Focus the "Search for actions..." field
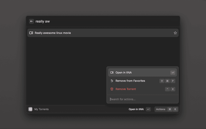This screenshot has width=206, height=129. click(x=142, y=99)
